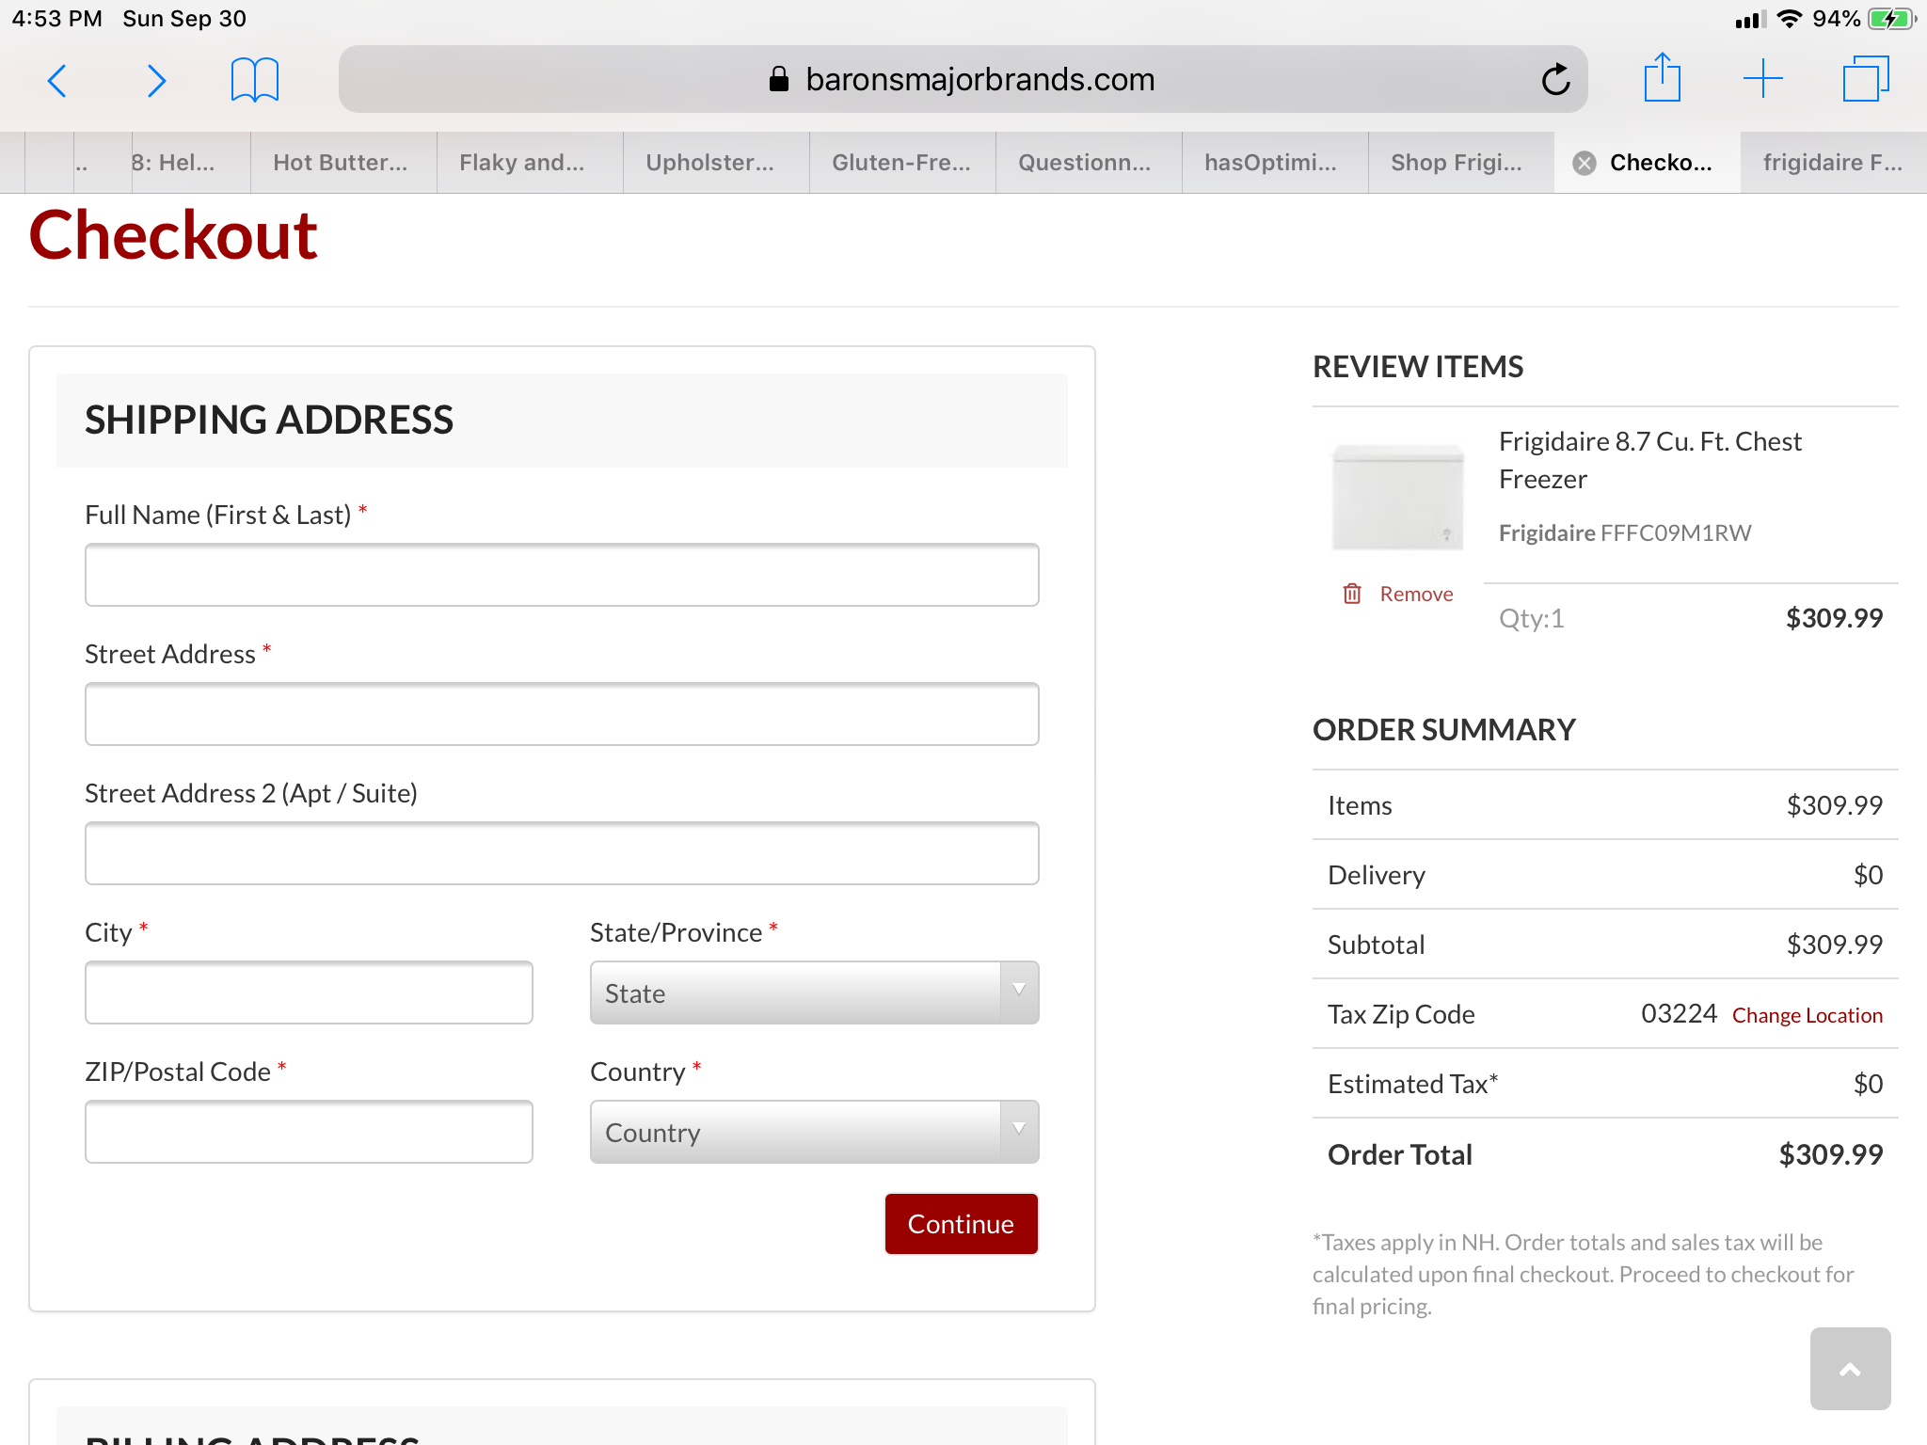Click Frigidaire 8.7 Cu. Ft. Chest Freezer title
This screenshot has width=1927, height=1445.
point(1649,460)
